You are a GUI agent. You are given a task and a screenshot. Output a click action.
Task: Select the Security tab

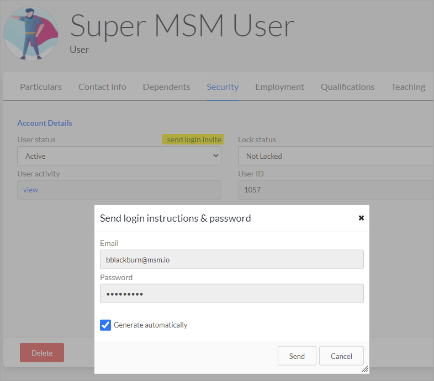tap(223, 87)
